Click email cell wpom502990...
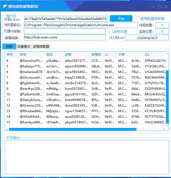The width and height of the screenshot is (171, 178). click(x=76, y=66)
